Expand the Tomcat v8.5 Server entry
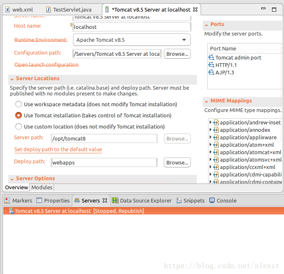 5,211
